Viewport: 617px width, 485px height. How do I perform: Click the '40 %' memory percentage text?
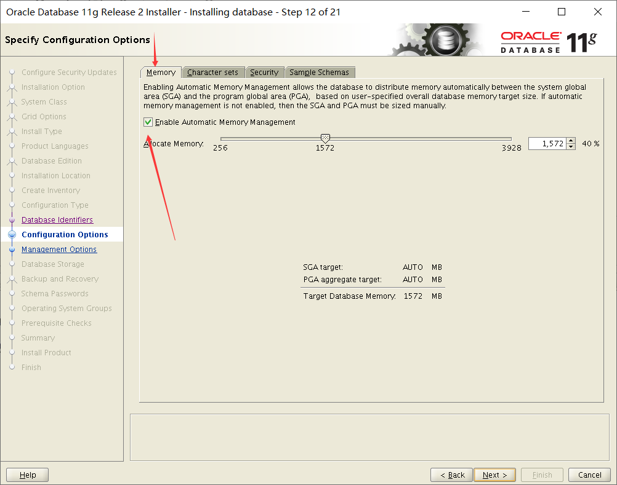(591, 144)
